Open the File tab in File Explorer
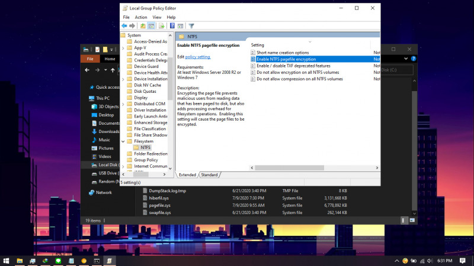Screen dimensions: 474x266 point(90,59)
